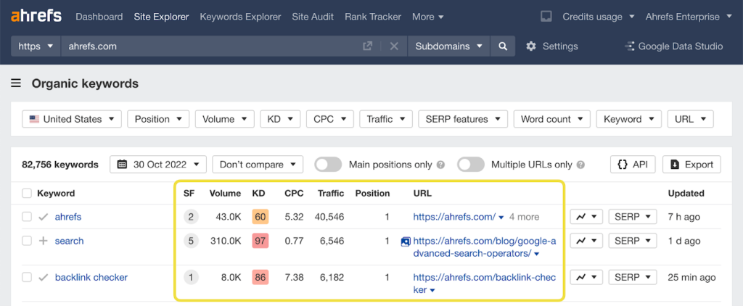Check the box for backlink checker row
Viewport: 743px width, 306px height.
pyautogui.click(x=27, y=278)
